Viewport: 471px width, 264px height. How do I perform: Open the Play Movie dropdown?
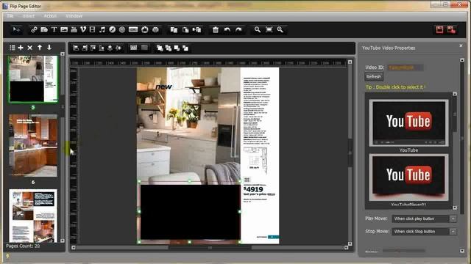click(x=453, y=219)
